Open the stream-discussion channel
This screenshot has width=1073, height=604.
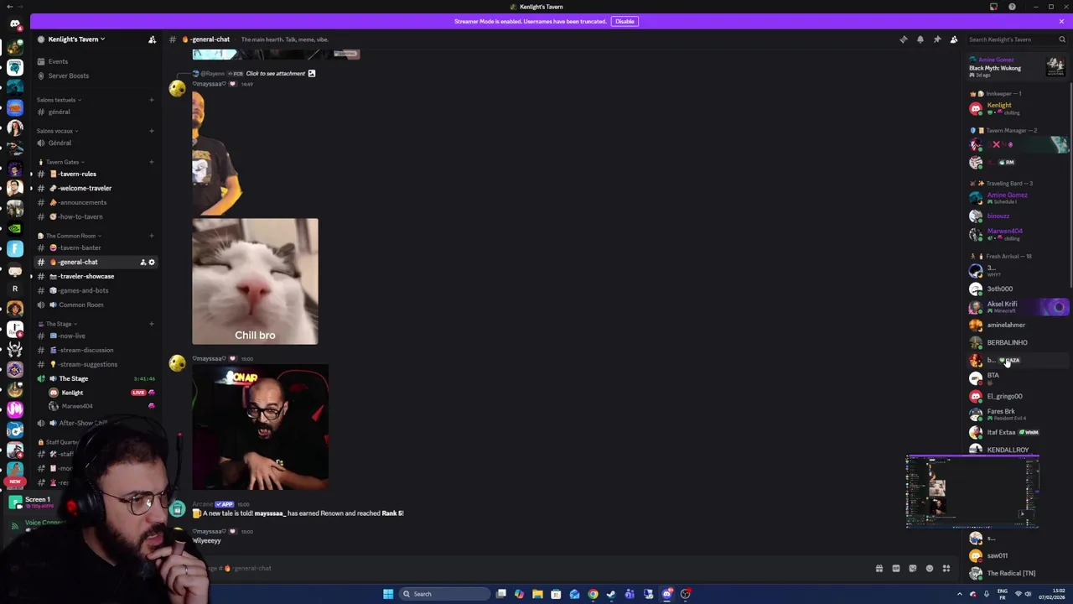pos(96,350)
